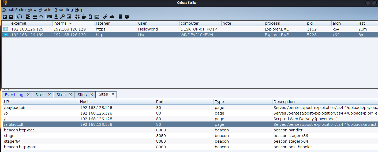Open credentials with the key icon
This screenshot has width=378, height=152.
(x=62, y=17)
